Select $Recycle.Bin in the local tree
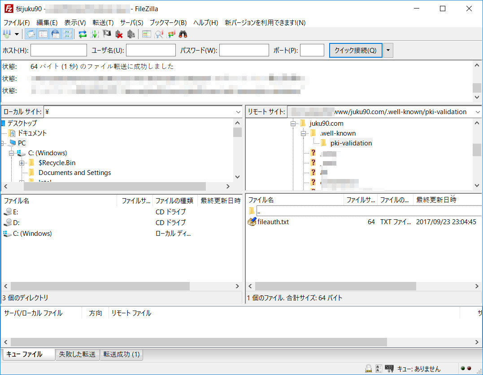483x375 pixels. (57, 162)
